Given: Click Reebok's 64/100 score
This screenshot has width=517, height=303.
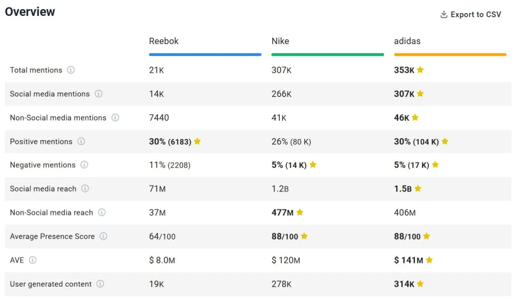Looking at the screenshot, I should pyautogui.click(x=162, y=236).
